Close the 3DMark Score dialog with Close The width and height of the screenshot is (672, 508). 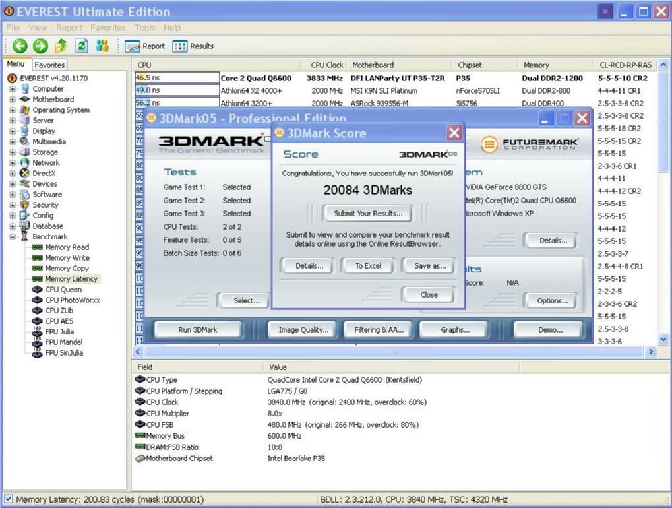(429, 294)
